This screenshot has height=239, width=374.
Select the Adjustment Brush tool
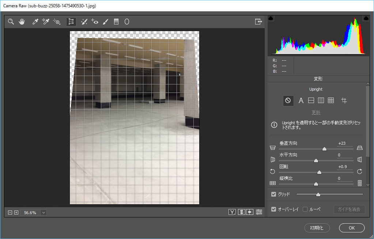[x=105, y=22]
